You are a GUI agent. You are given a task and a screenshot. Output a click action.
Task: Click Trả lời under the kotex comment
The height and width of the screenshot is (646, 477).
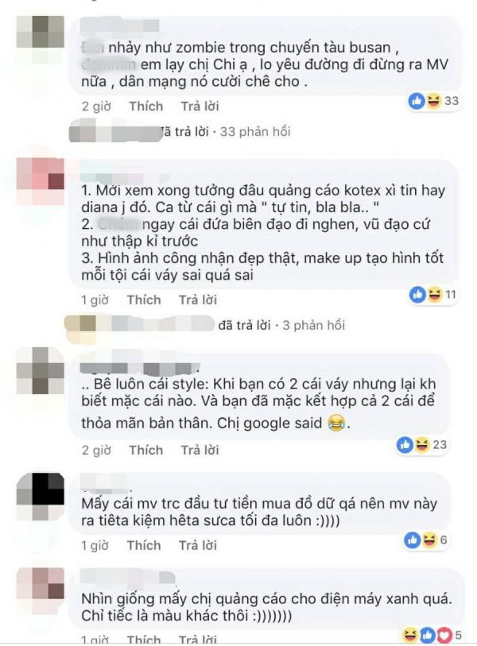tap(198, 300)
